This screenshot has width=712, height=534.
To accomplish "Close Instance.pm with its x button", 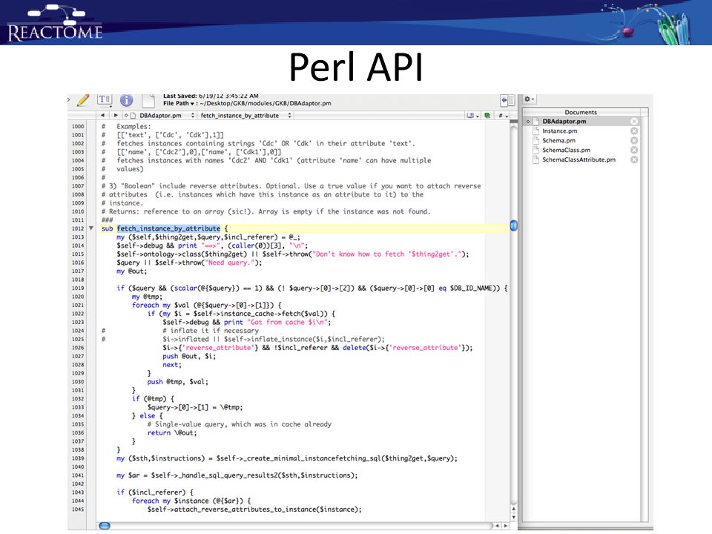I will (x=634, y=131).
